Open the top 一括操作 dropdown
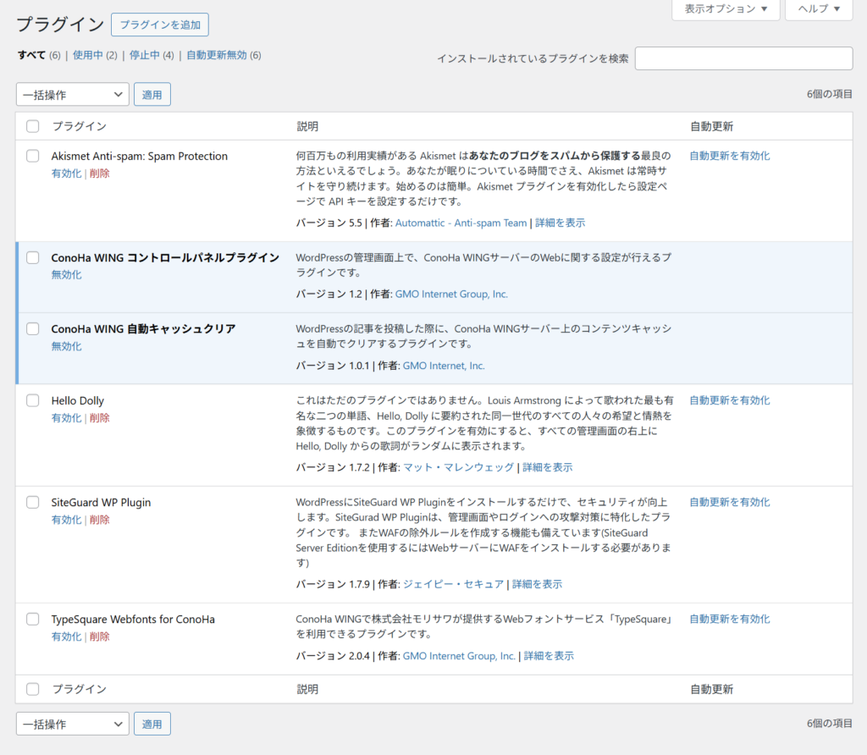This screenshot has width=867, height=755. pos(73,95)
